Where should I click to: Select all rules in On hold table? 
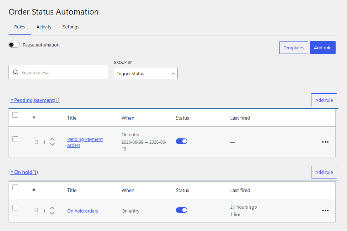point(15,187)
